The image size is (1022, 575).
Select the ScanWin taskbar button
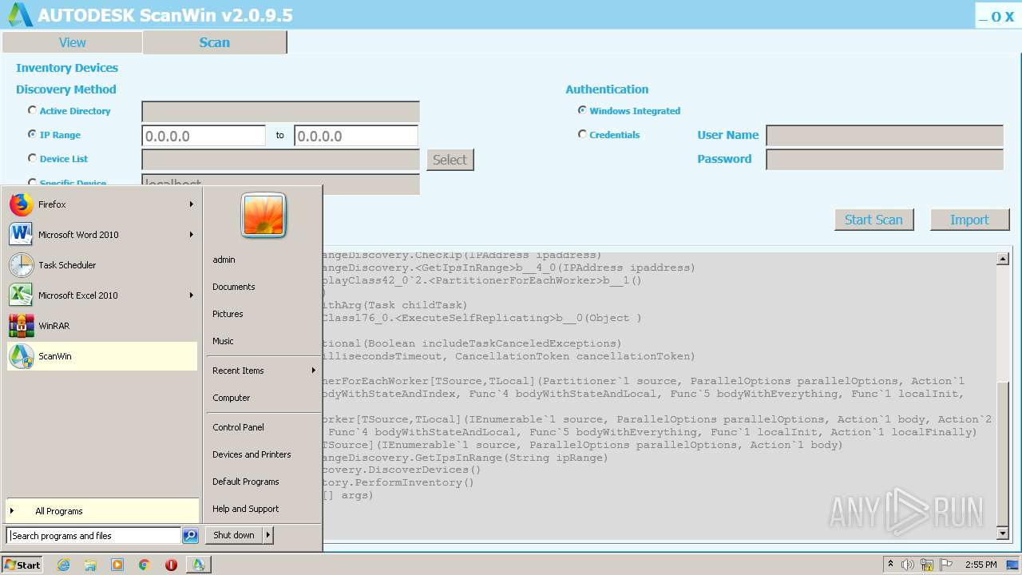click(198, 565)
